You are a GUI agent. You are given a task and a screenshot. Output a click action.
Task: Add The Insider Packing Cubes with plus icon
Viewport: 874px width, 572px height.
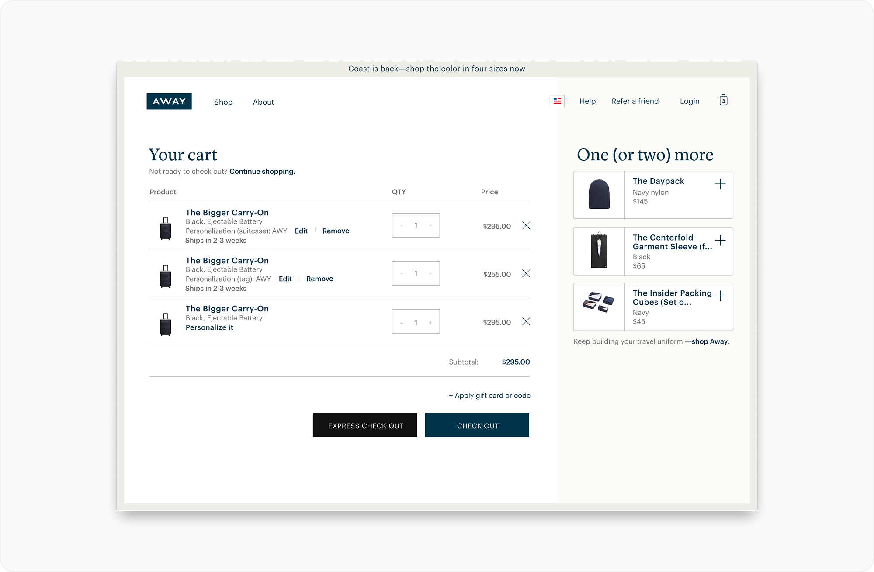[720, 296]
